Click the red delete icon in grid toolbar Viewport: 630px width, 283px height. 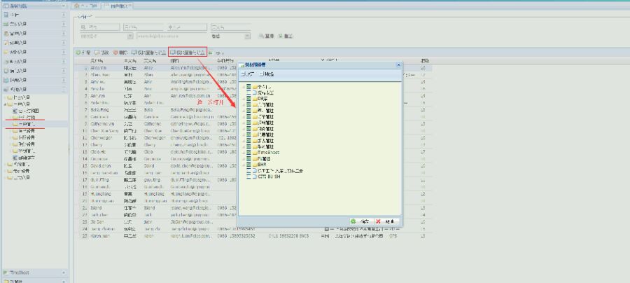(x=115, y=53)
